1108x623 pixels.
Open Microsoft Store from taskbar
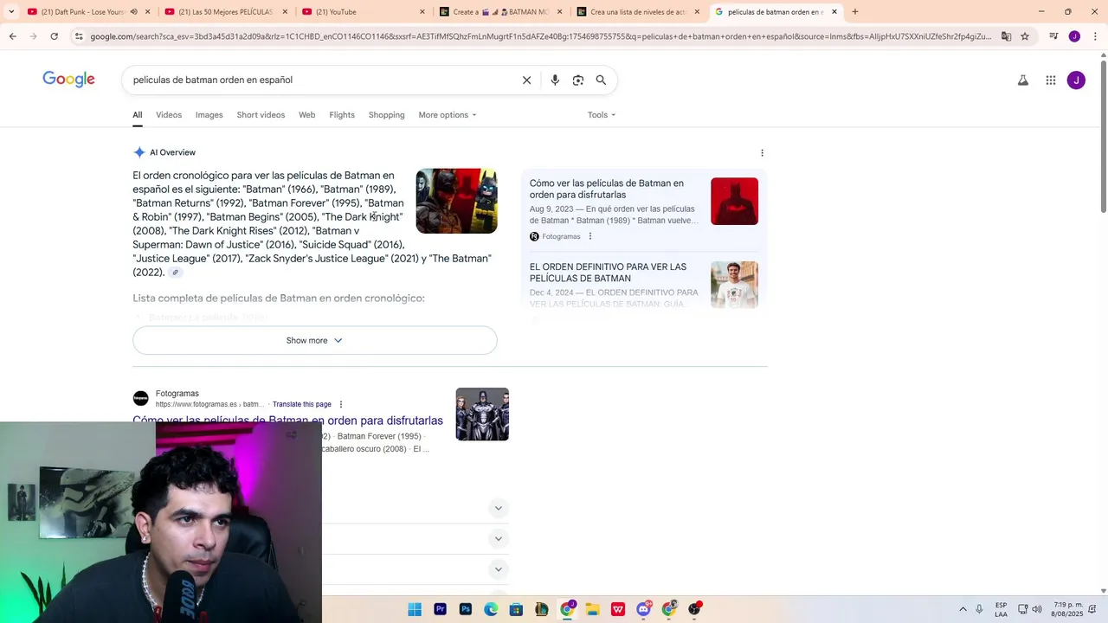pyautogui.click(x=516, y=609)
